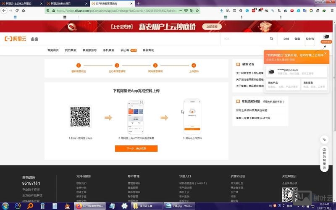The width and height of the screenshot is (336, 210).
Task: Click the padlock icon in the address bar
Action: point(53,10)
